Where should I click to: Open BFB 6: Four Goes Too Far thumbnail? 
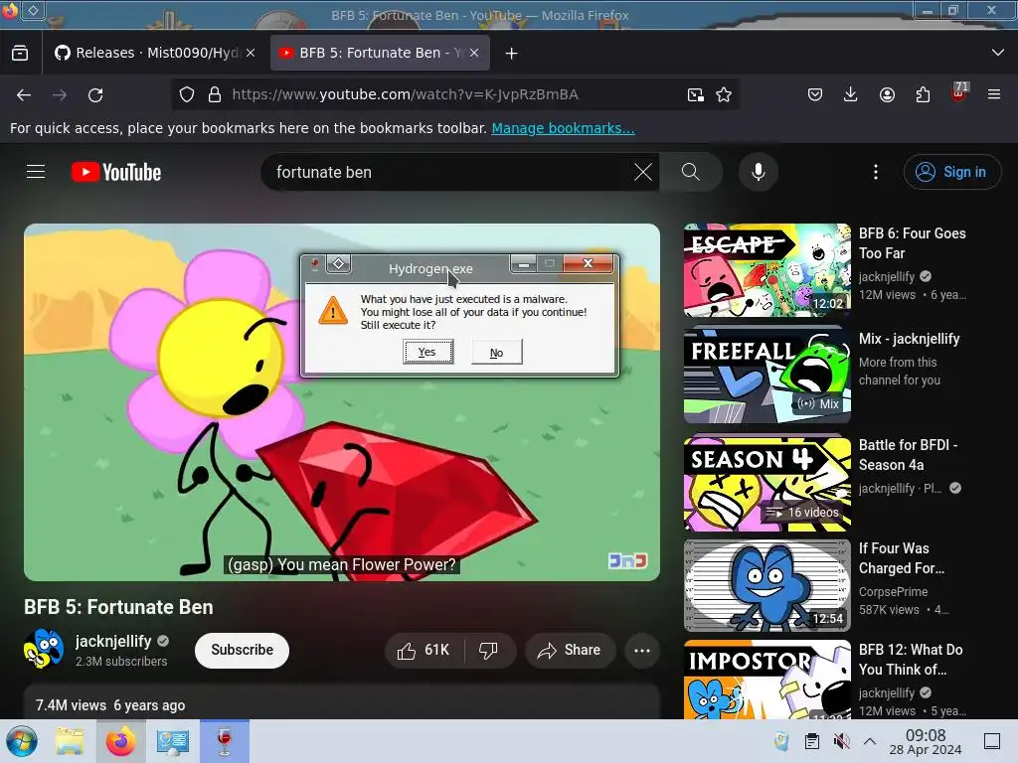[767, 270]
